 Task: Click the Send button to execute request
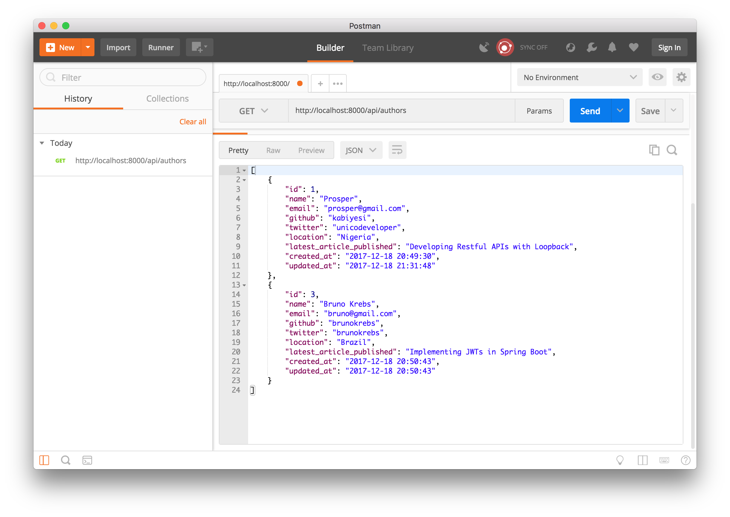[x=590, y=110]
